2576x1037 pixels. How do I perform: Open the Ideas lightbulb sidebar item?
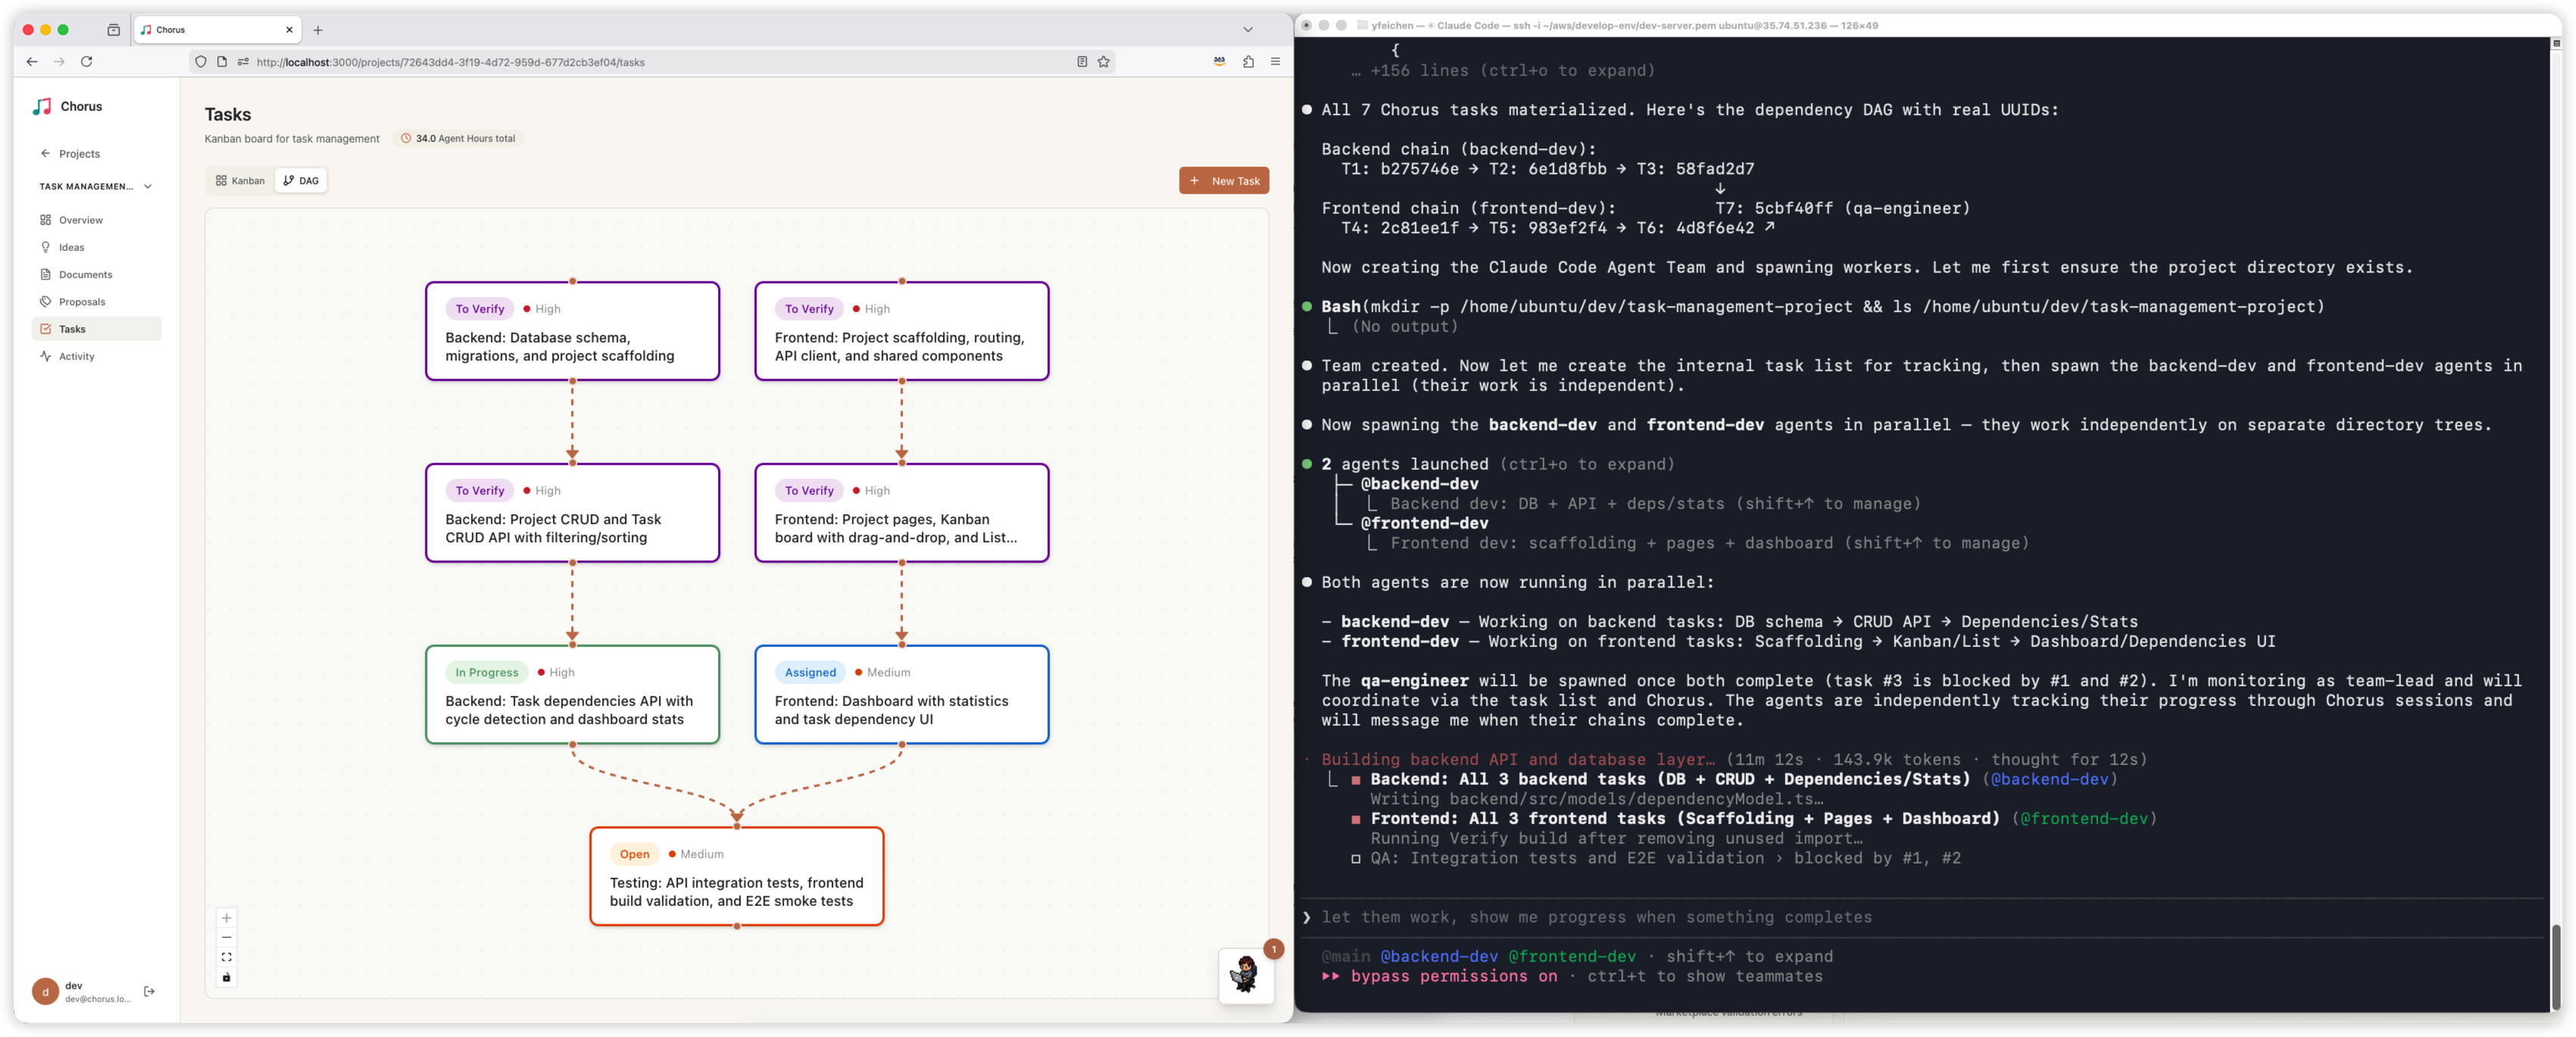click(x=71, y=247)
